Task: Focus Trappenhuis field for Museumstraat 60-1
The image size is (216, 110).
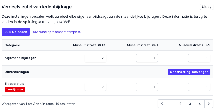Action: click(x=147, y=87)
